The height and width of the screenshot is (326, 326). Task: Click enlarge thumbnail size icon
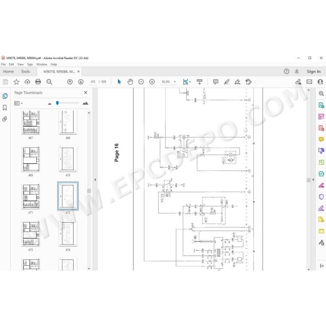tap(85, 103)
